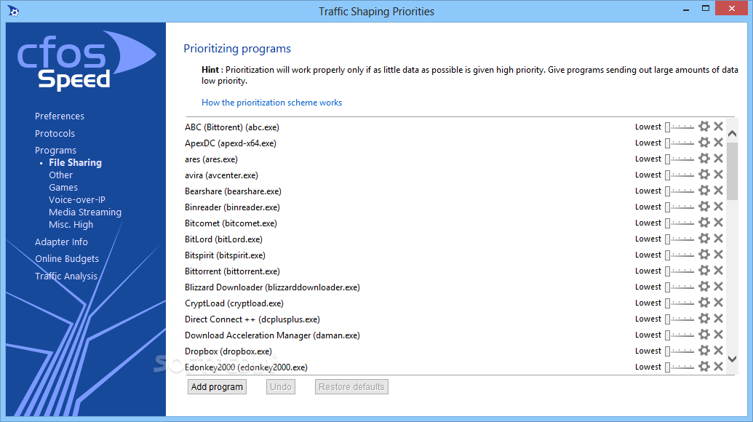Open CryptLoad gear options
Viewport: 753px width, 422px height.
pos(704,302)
